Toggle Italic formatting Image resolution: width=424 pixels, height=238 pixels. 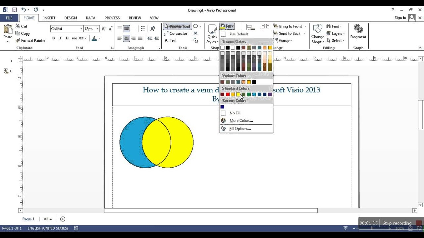60,38
